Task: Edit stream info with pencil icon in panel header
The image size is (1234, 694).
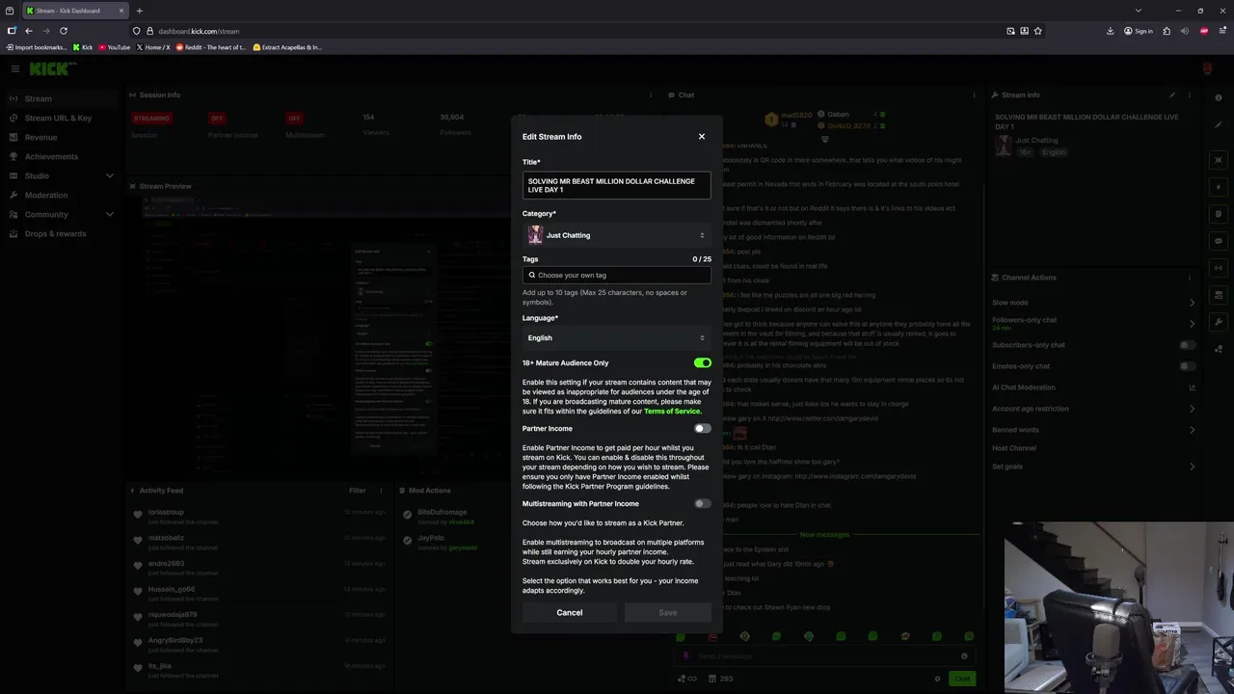Action: click(x=1172, y=95)
